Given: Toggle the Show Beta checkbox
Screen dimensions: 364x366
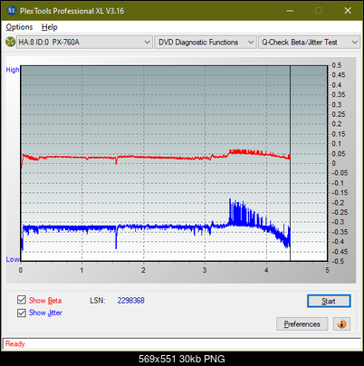Looking at the screenshot, I should click(x=22, y=300).
